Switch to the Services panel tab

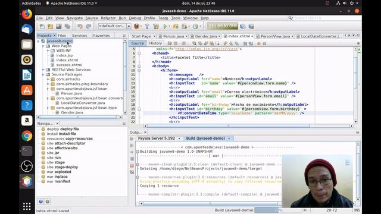click(x=79, y=36)
